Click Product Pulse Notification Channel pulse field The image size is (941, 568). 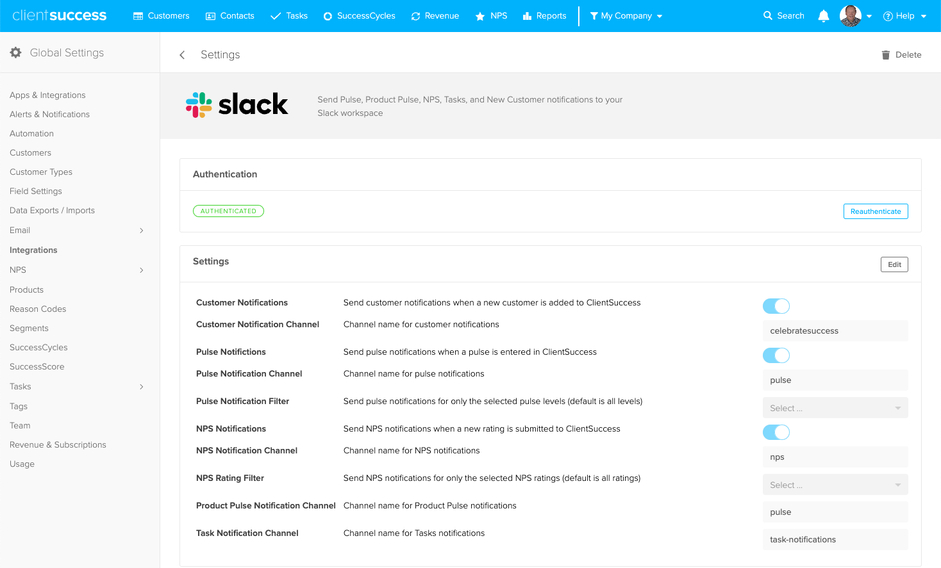pos(835,512)
